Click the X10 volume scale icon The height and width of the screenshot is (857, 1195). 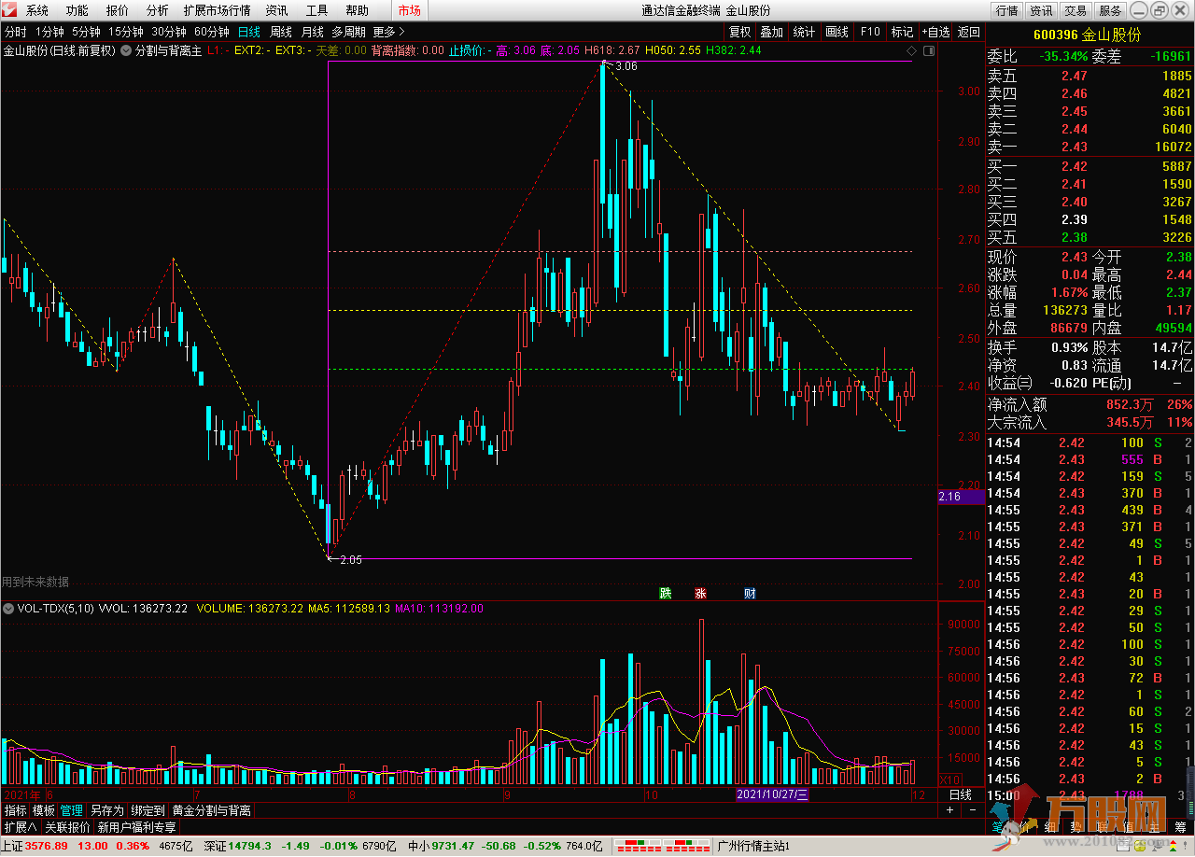click(x=949, y=780)
